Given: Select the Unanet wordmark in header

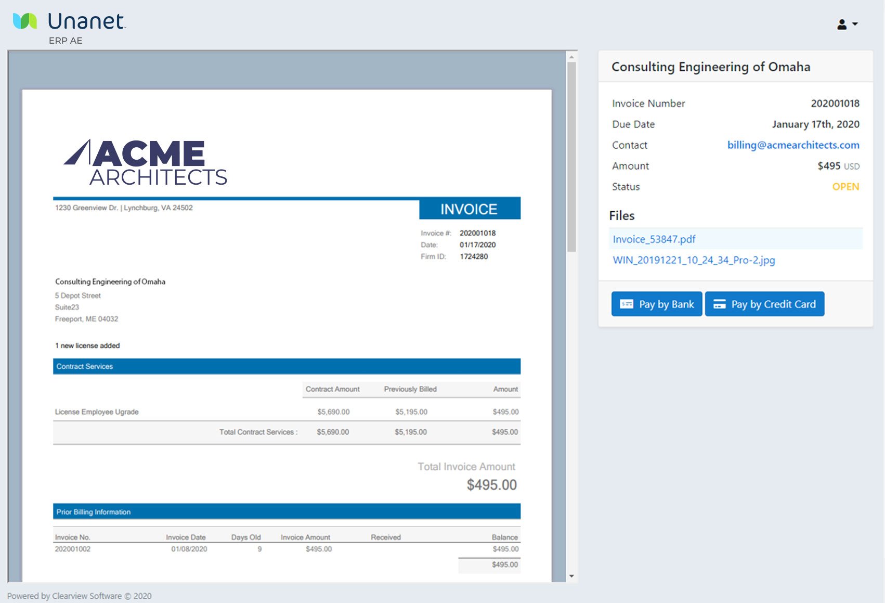Looking at the screenshot, I should [86, 21].
